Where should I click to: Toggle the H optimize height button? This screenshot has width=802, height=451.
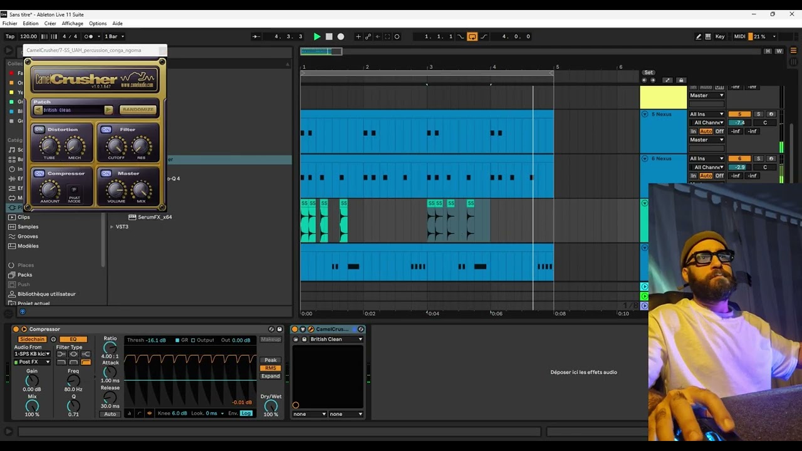tap(768, 51)
